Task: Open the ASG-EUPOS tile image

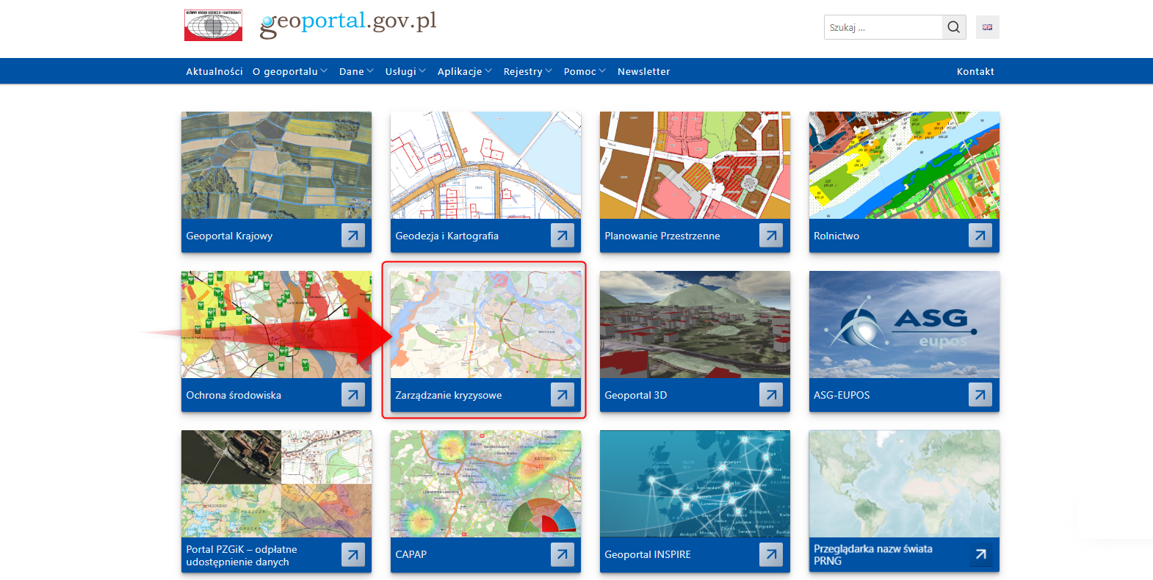Action: 904,324
